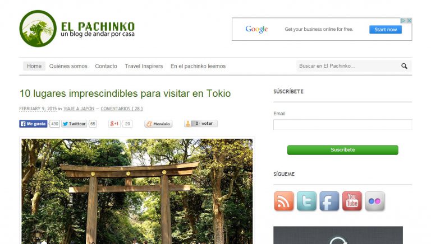Close the Google ad banner
Viewport: 431px width, 244px height.
click(409, 21)
